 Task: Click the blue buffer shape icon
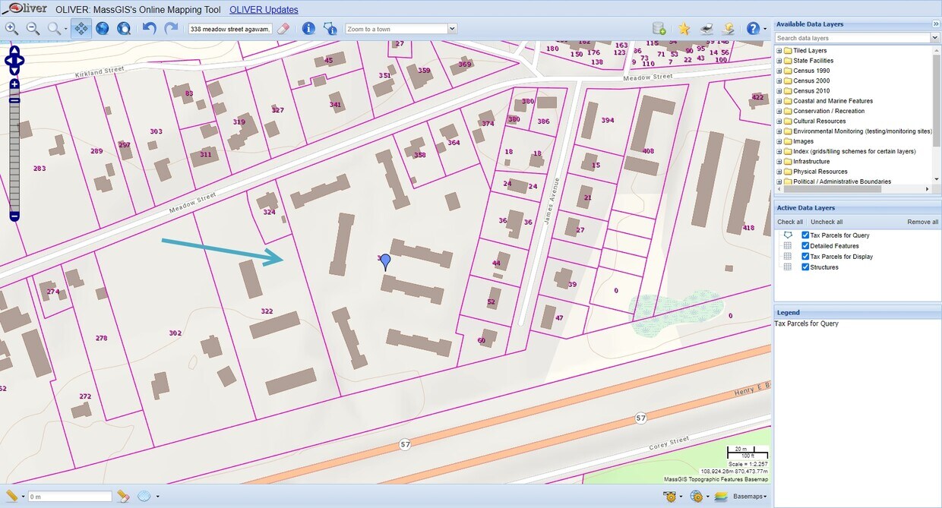coord(144,496)
